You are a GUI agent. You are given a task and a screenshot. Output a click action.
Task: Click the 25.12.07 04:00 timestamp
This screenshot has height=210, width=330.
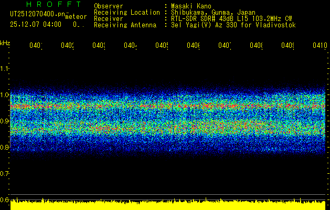(36, 24)
